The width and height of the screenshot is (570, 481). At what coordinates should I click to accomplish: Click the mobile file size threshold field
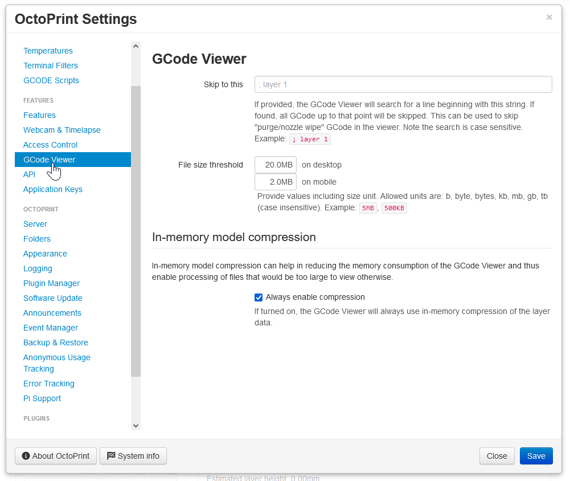tap(275, 182)
